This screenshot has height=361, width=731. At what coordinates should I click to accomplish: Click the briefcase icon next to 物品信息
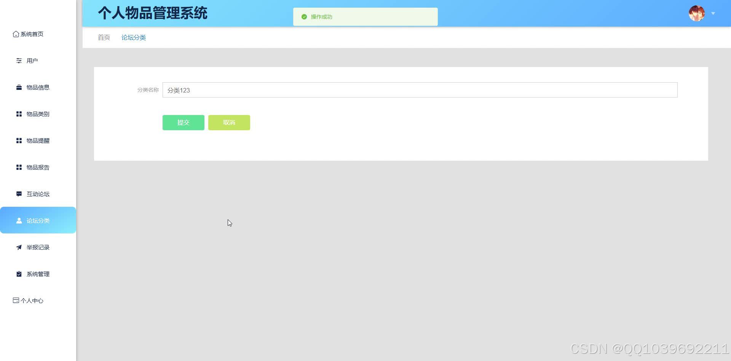[x=19, y=87]
